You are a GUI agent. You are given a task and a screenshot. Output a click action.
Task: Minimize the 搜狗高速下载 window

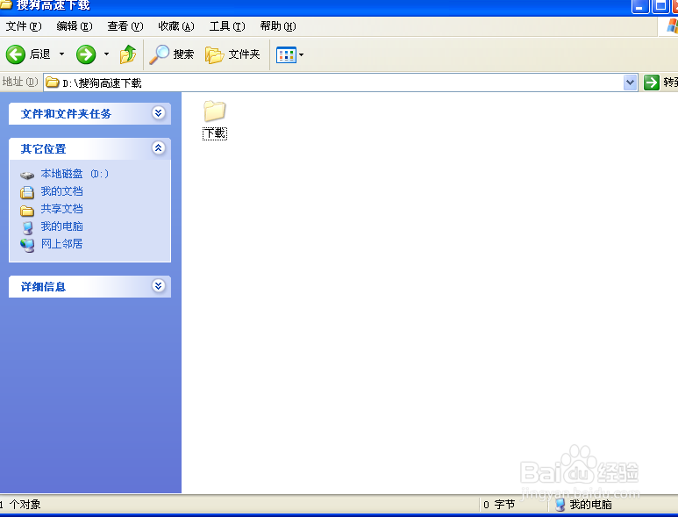640,6
